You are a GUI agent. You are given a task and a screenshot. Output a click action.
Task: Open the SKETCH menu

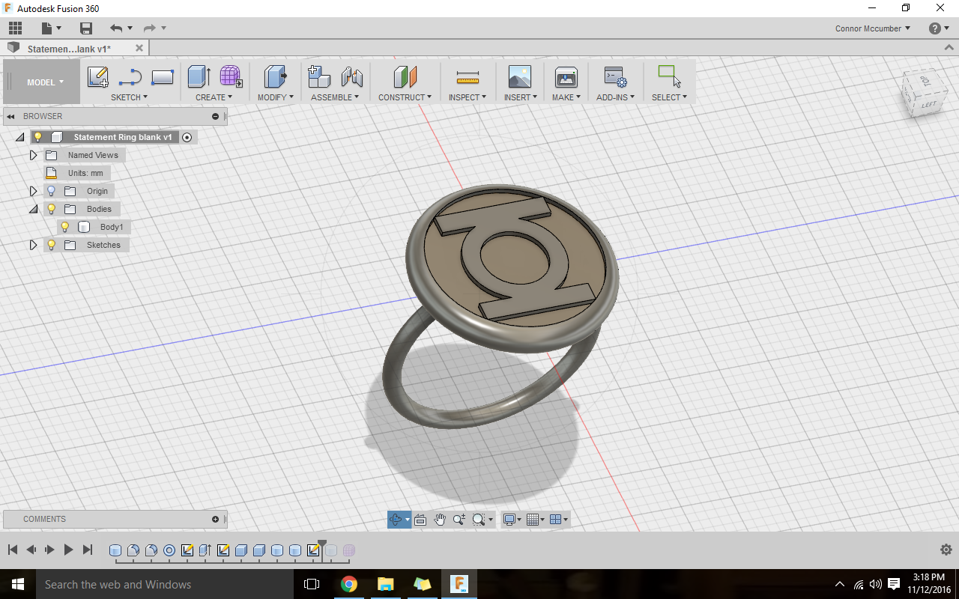pos(129,97)
